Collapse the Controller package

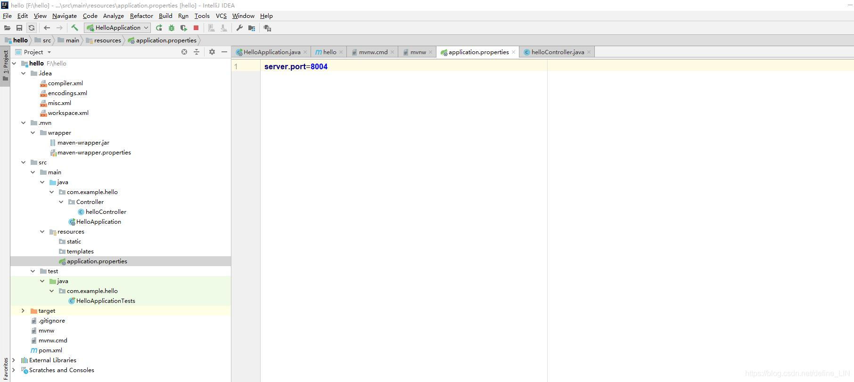click(61, 202)
